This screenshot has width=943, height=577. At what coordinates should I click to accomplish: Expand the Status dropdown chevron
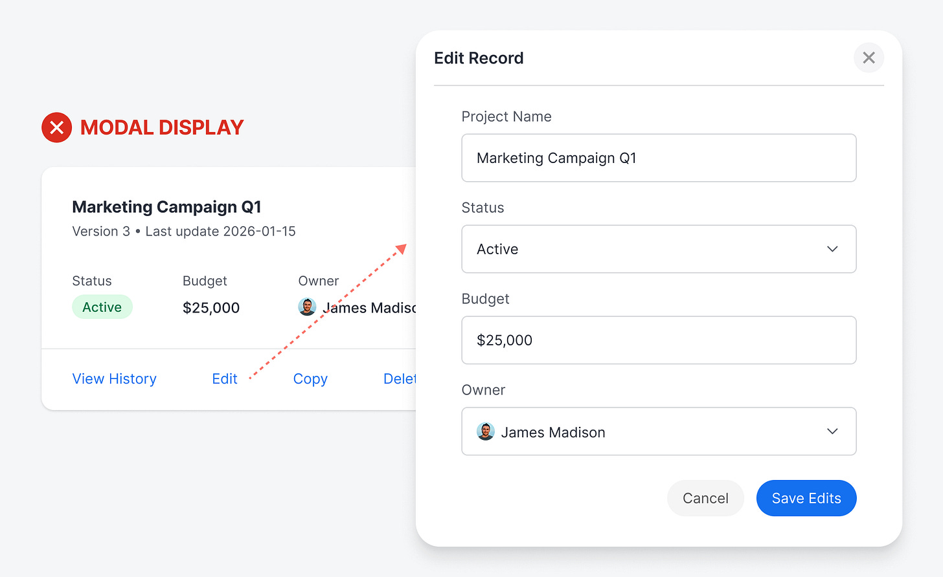point(832,249)
